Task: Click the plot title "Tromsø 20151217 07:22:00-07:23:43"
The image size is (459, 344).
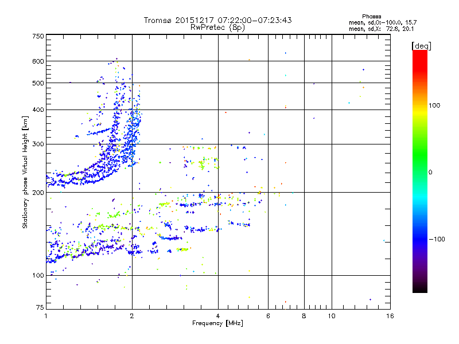Action: (217, 20)
